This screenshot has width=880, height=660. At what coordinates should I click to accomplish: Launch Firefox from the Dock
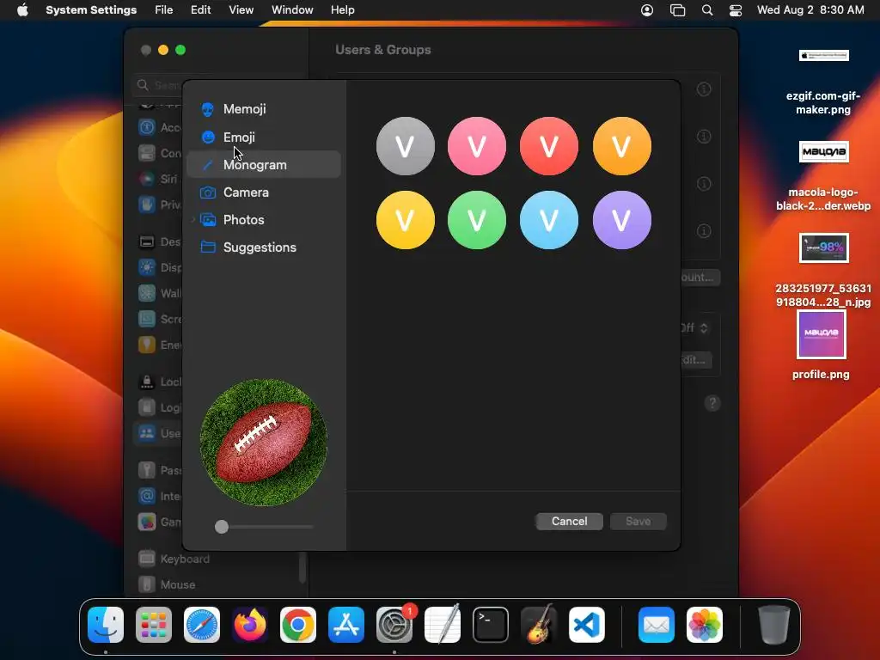click(250, 625)
